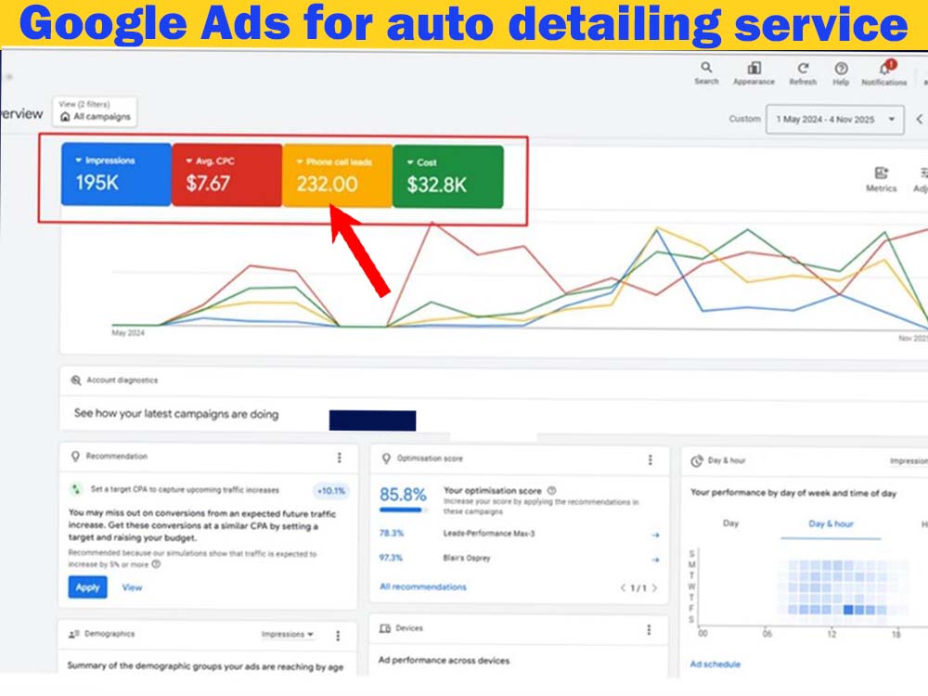Screen dimensions: 928x696
Task: Open Blair's Osprey campaign arrow
Action: (x=655, y=560)
